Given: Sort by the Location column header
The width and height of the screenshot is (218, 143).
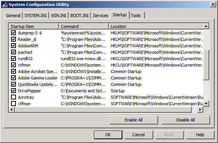Looking at the screenshot, I should (156, 26).
